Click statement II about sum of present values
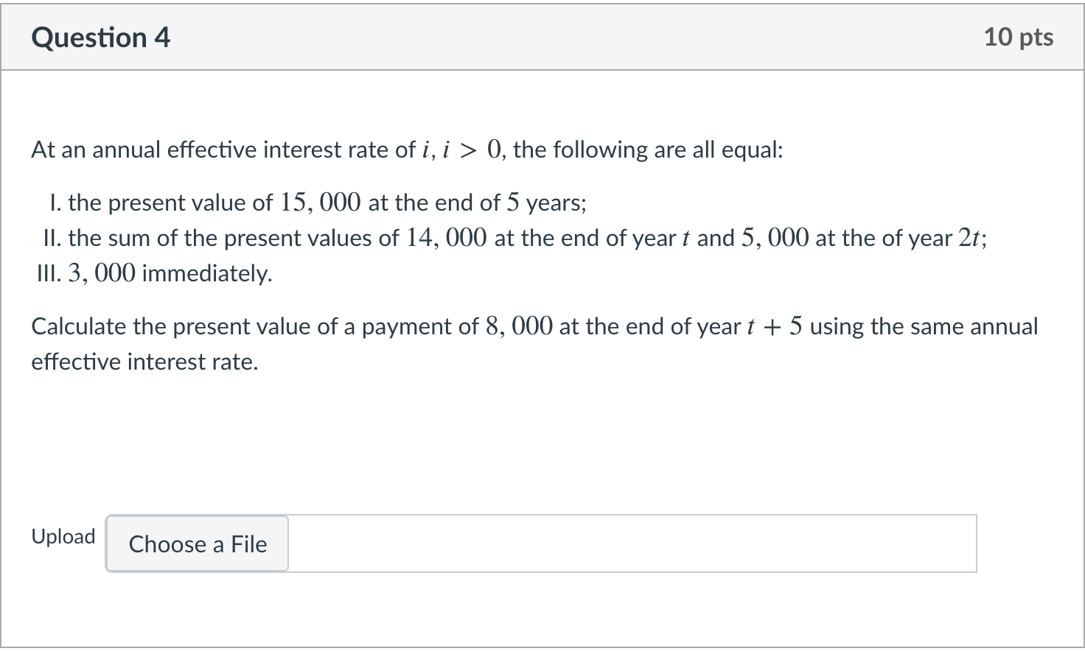 click(x=515, y=238)
